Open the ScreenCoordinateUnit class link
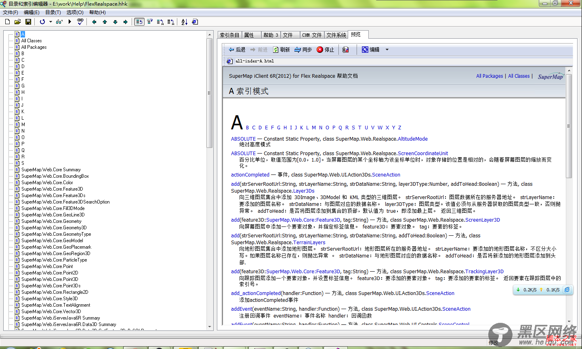The image size is (582, 349). pos(423,153)
